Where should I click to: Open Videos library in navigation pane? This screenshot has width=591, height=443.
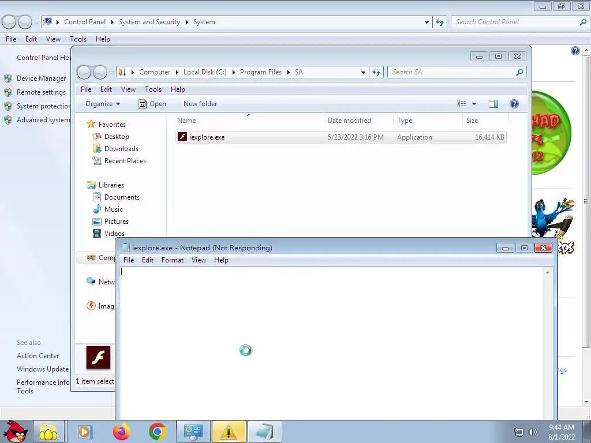click(114, 234)
